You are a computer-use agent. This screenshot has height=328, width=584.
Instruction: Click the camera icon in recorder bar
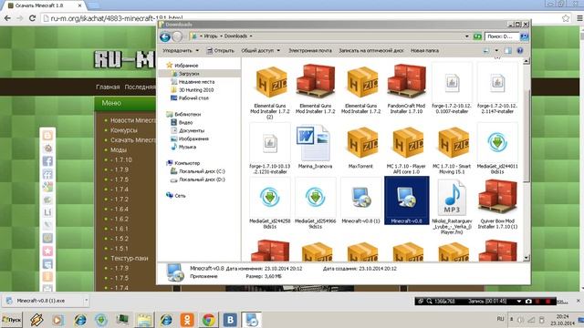click(x=528, y=302)
